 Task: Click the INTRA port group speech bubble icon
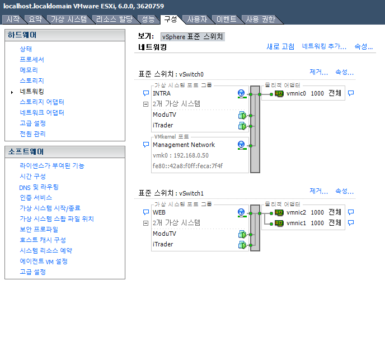tap(146, 93)
